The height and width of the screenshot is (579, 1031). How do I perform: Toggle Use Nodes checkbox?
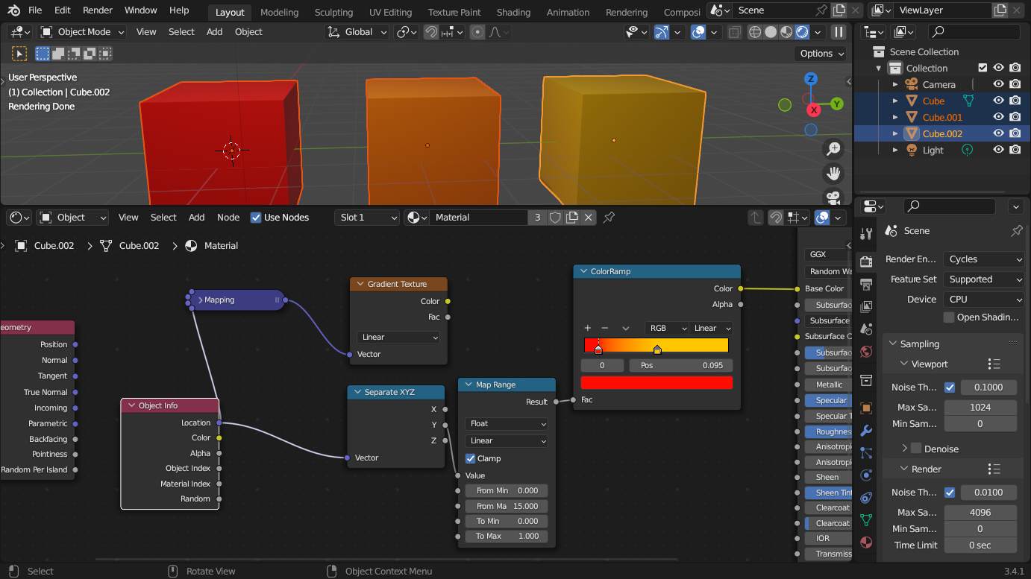click(x=256, y=218)
